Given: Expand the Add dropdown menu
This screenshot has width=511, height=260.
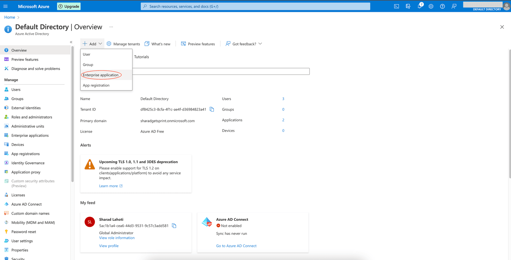Looking at the screenshot, I should click(x=92, y=44).
